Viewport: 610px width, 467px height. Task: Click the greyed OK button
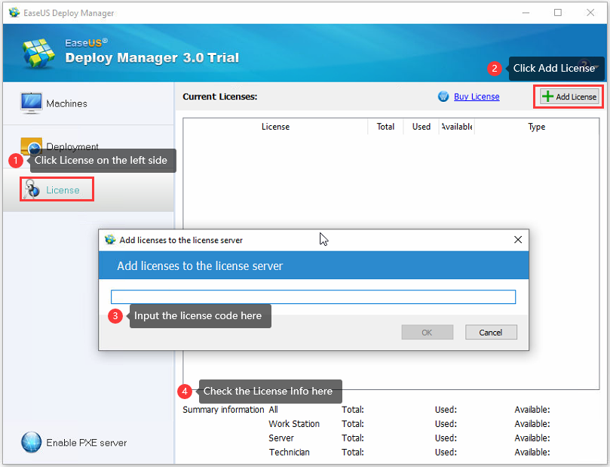point(428,333)
